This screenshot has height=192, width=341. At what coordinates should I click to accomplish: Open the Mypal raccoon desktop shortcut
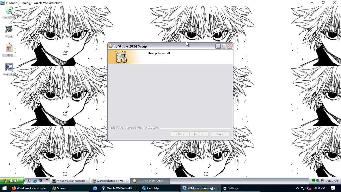9,31
